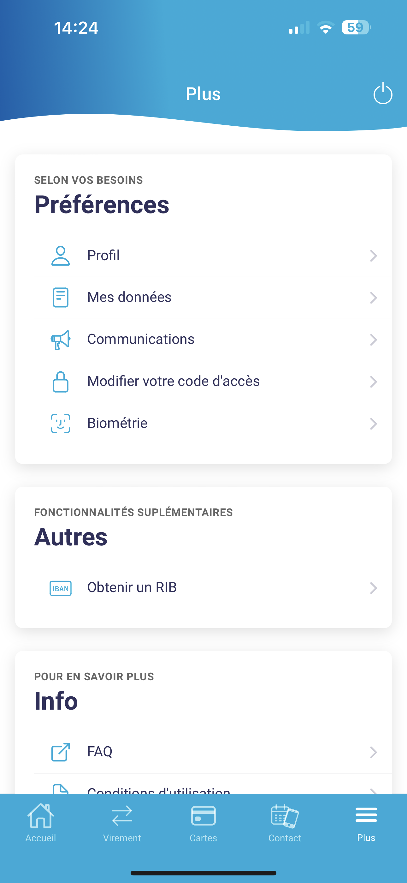
Task: Open the Accueil home tab
Action: point(40,823)
